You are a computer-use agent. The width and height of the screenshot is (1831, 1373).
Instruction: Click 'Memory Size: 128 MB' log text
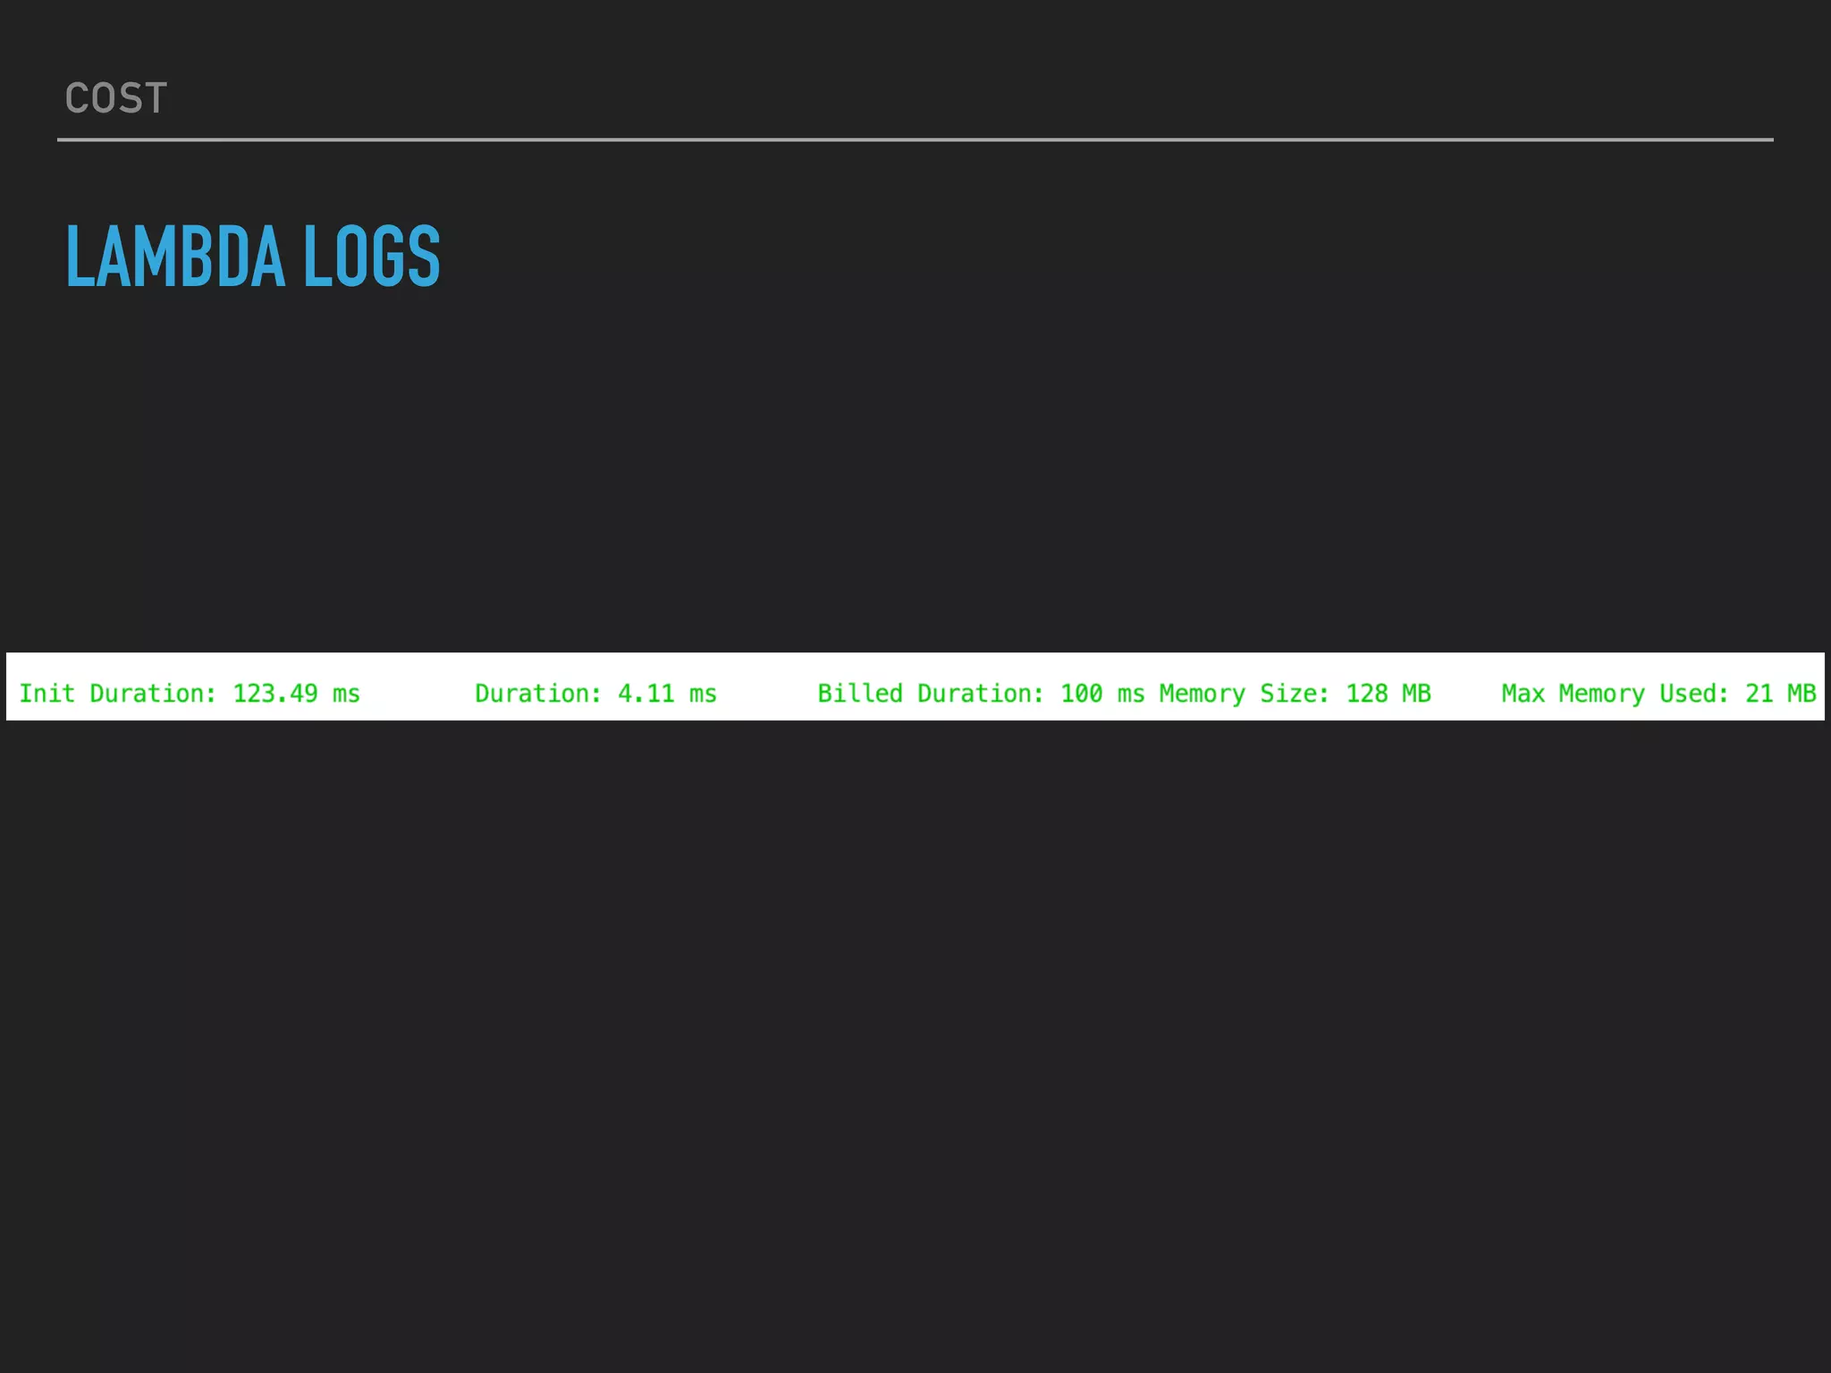[x=1295, y=694]
